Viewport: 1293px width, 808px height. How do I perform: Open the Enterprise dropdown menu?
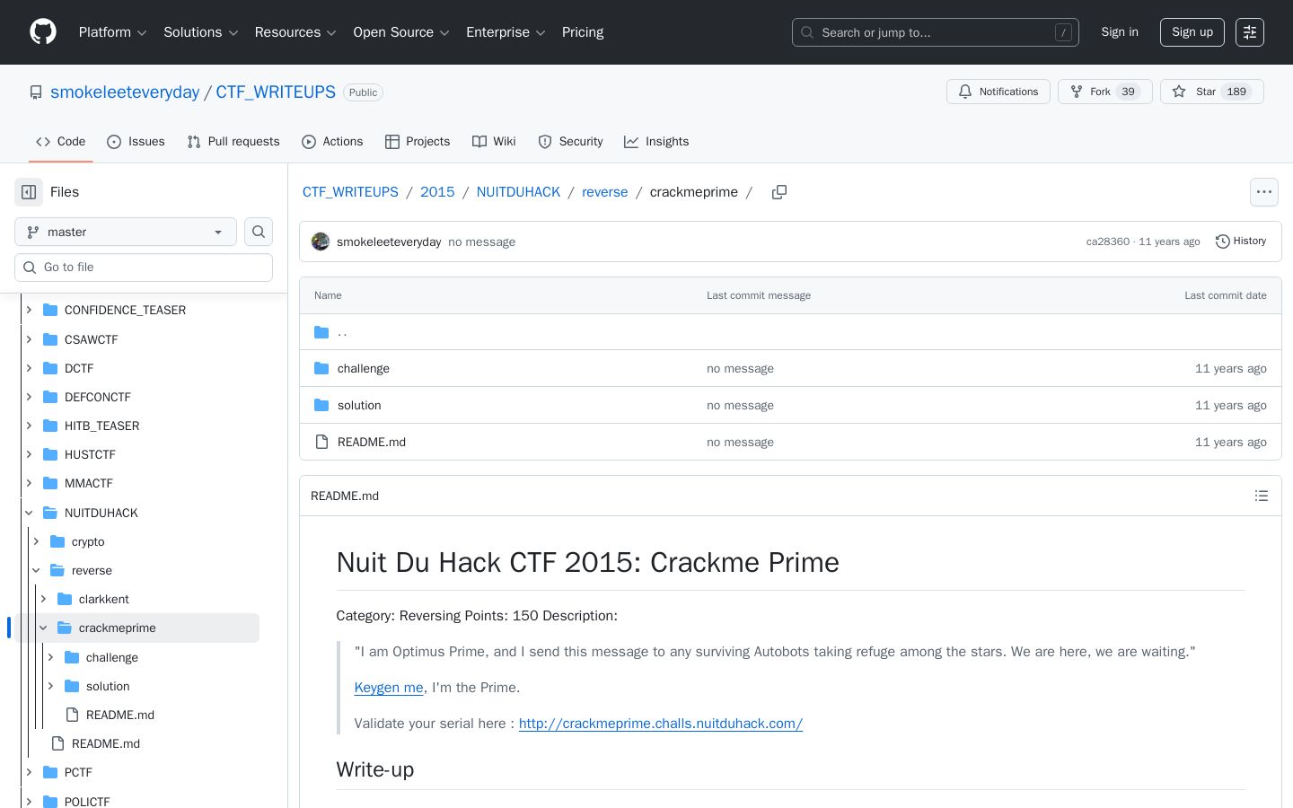click(506, 32)
